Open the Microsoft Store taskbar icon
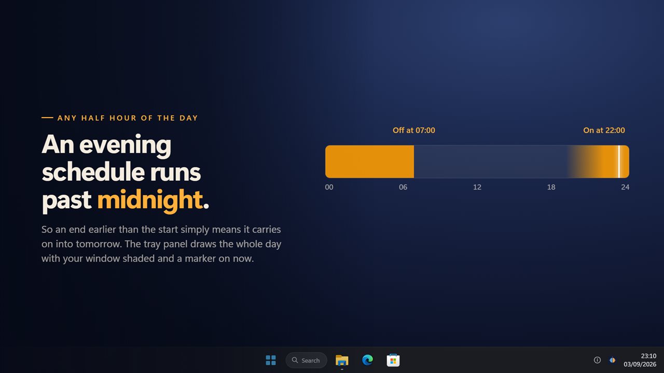 [393, 360]
